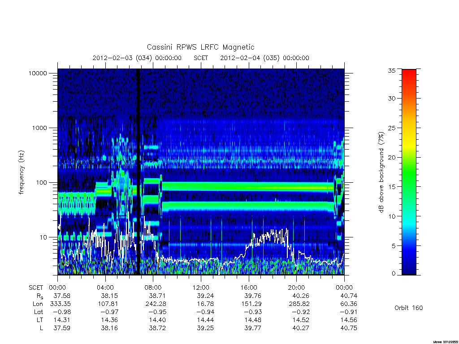
Task: Click the LT value '14.36'
Action: pos(109,320)
